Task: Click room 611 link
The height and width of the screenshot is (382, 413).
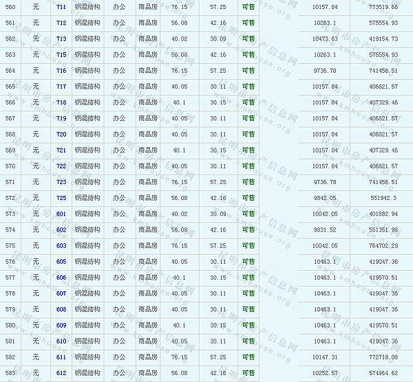Action: coord(61,357)
